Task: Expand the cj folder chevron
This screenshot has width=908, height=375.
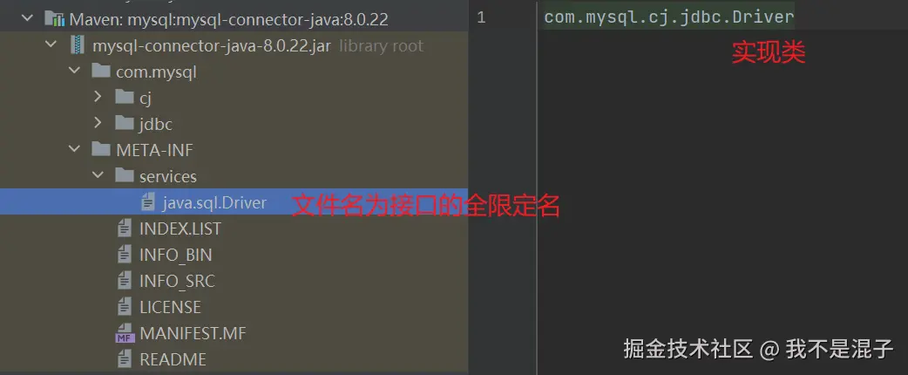Action: [98, 97]
